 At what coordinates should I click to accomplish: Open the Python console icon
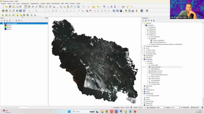click(126, 11)
